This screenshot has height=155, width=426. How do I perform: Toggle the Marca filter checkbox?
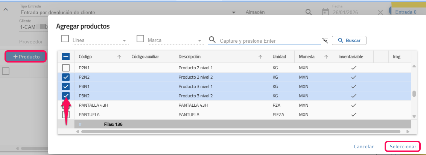(140, 39)
